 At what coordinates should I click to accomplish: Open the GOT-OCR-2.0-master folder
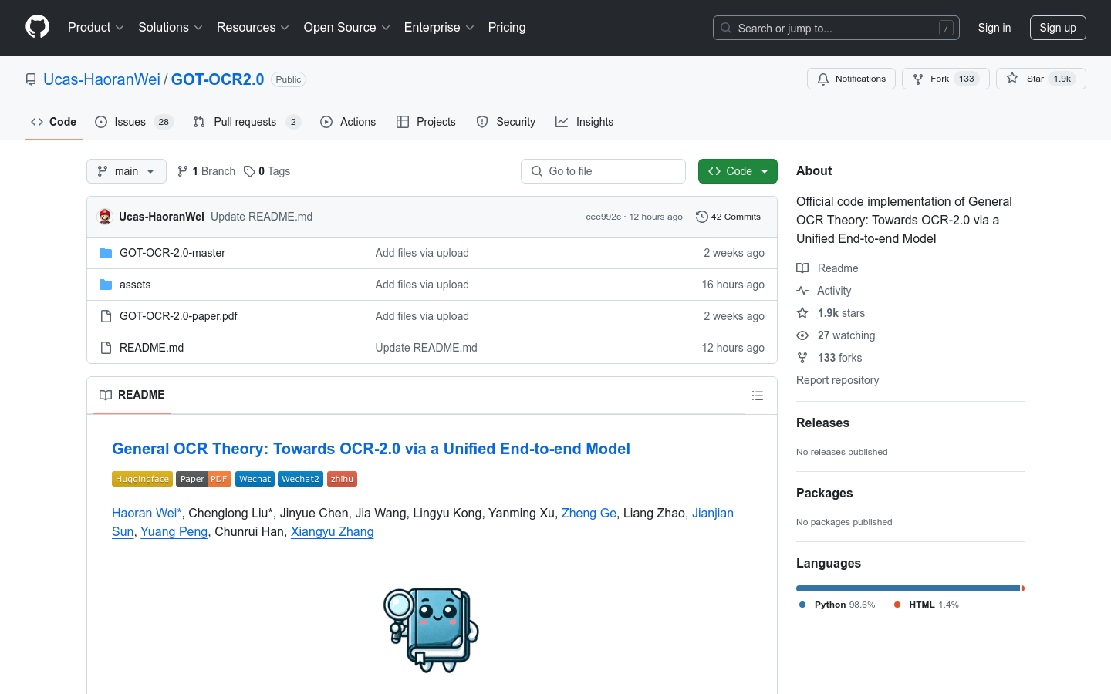pyautogui.click(x=172, y=253)
